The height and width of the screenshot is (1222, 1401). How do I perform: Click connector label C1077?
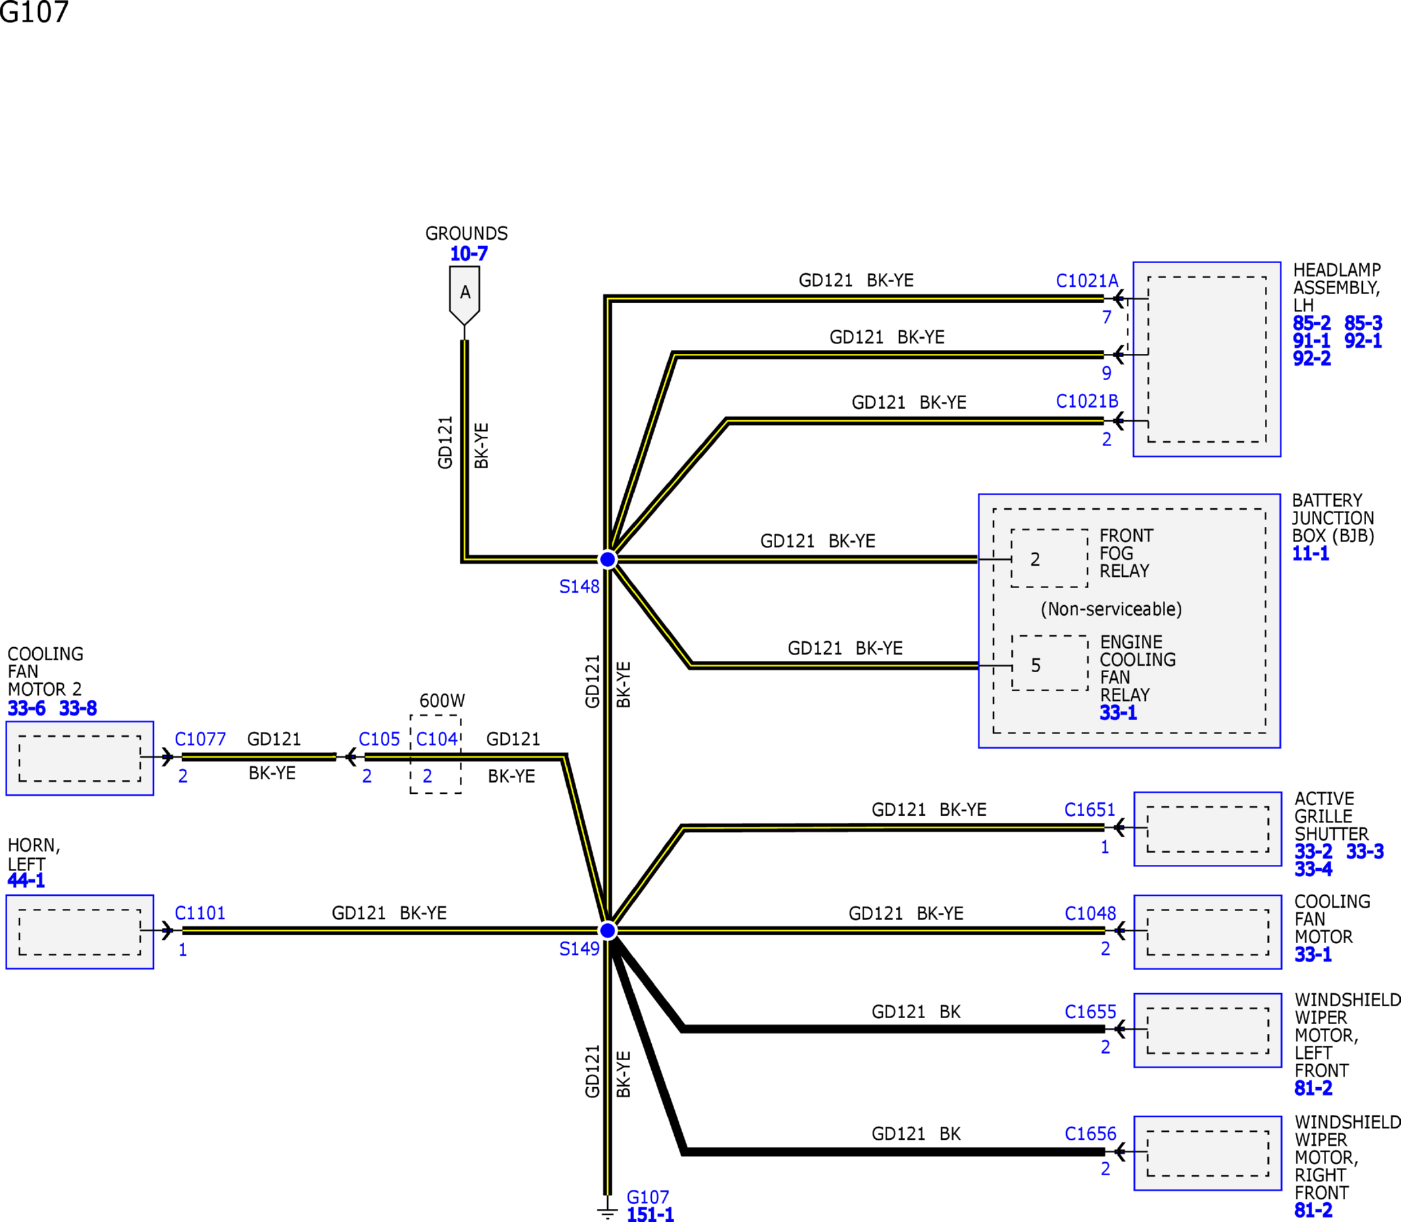(x=200, y=739)
